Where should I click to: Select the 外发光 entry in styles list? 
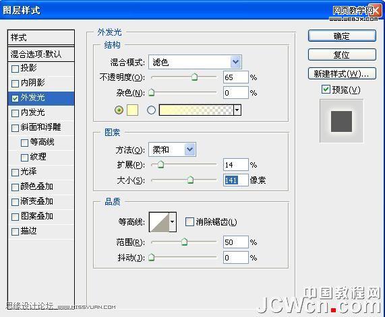[x=41, y=98]
